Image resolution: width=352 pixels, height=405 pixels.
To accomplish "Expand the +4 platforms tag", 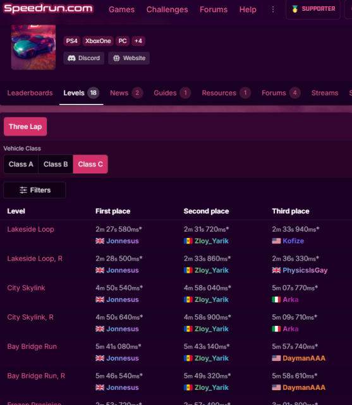I will (138, 41).
